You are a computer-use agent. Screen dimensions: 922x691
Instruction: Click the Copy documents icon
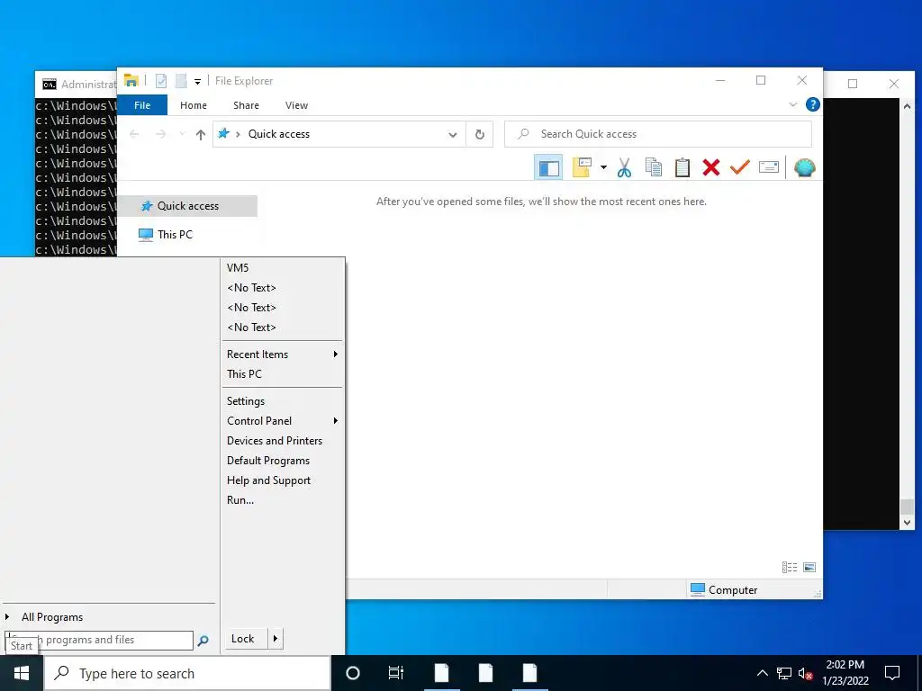(x=654, y=167)
